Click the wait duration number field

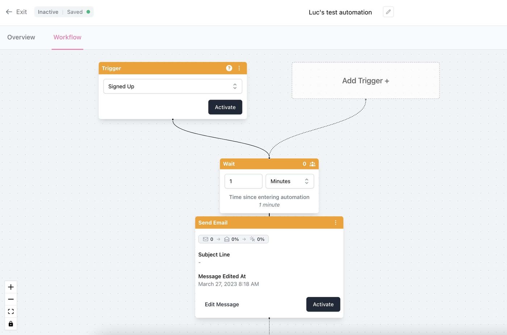pos(243,181)
